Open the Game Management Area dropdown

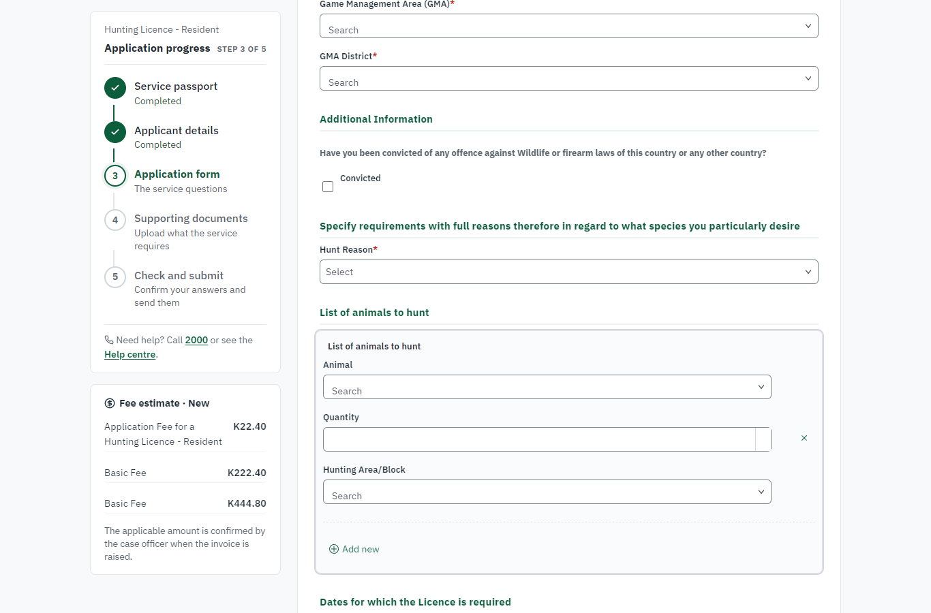pyautogui.click(x=569, y=26)
